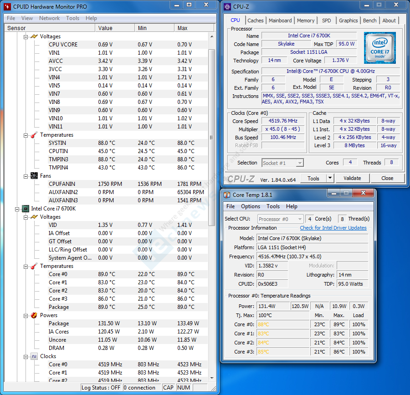Open the Core Temp Help menu
The height and width of the screenshot is (395, 410).
(x=292, y=206)
